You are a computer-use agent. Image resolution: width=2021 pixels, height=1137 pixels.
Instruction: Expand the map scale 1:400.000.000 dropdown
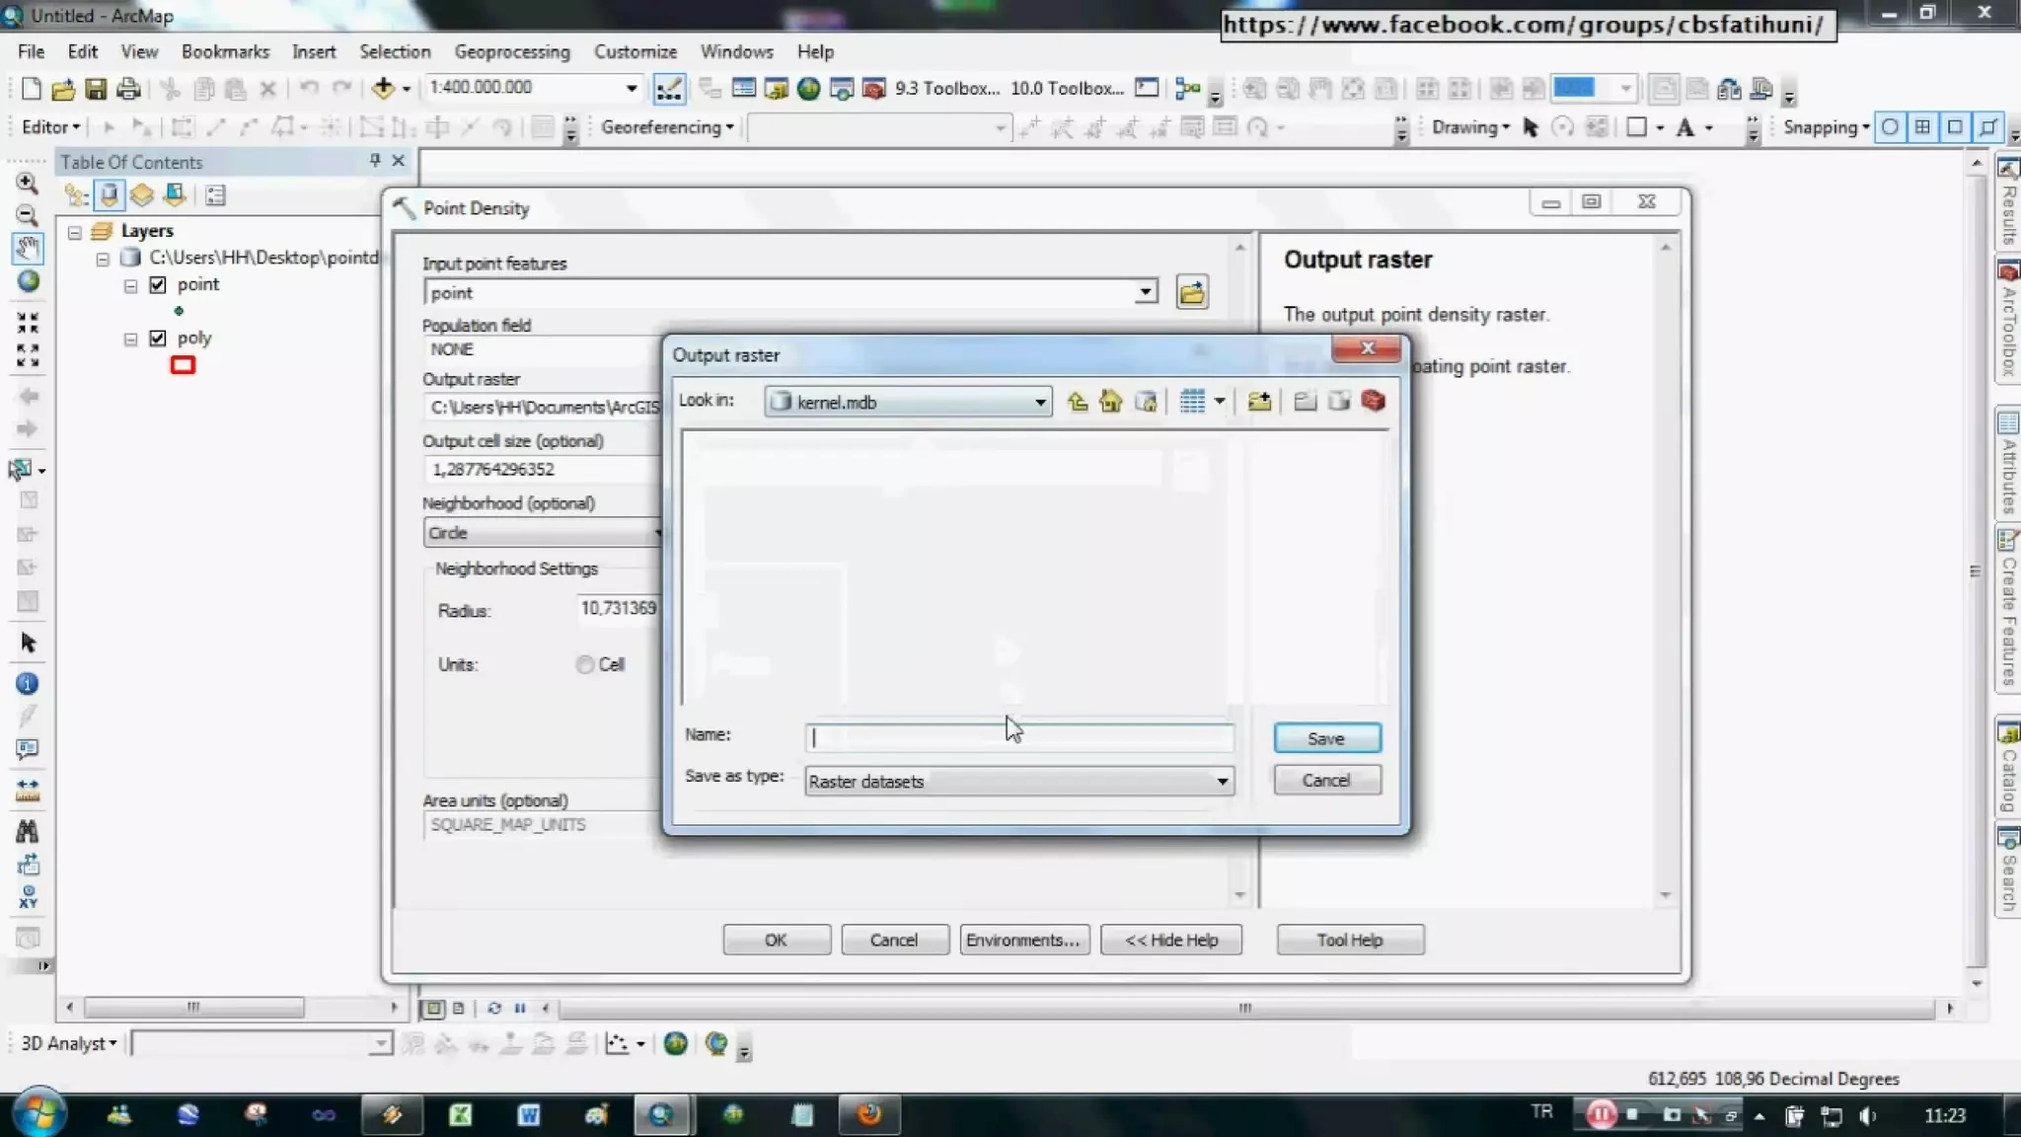[x=632, y=89]
